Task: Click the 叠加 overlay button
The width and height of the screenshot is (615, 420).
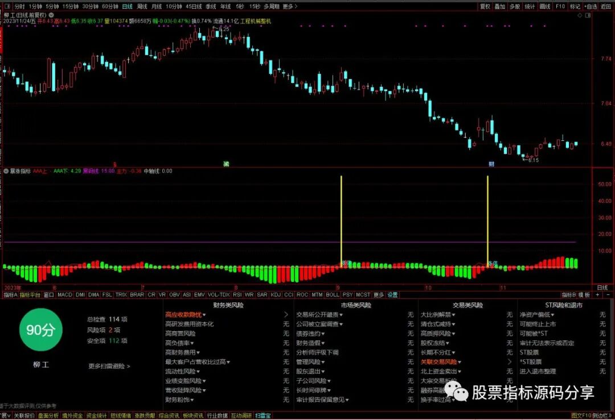Action: [x=500, y=6]
